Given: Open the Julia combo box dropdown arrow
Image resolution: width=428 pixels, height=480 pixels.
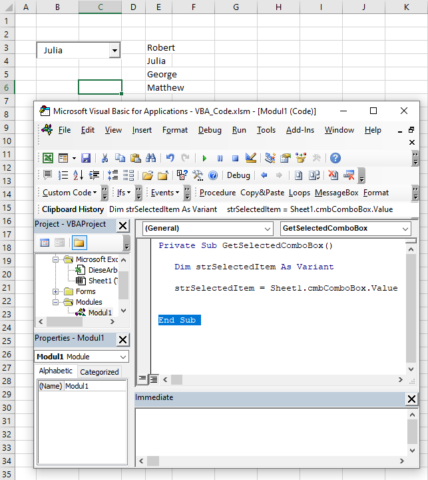Looking at the screenshot, I should 114,51.
